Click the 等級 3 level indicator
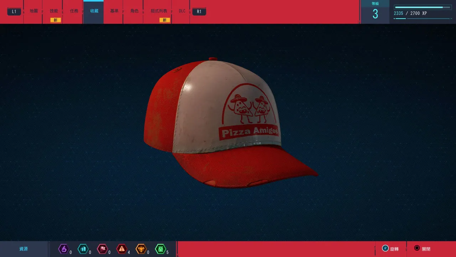The image size is (456, 257). point(375,11)
